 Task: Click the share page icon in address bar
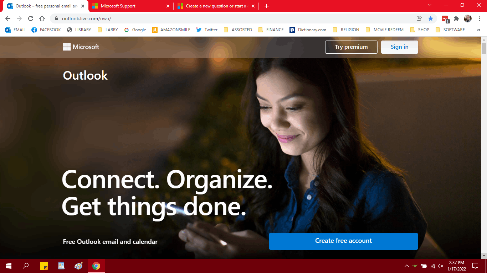419,18
